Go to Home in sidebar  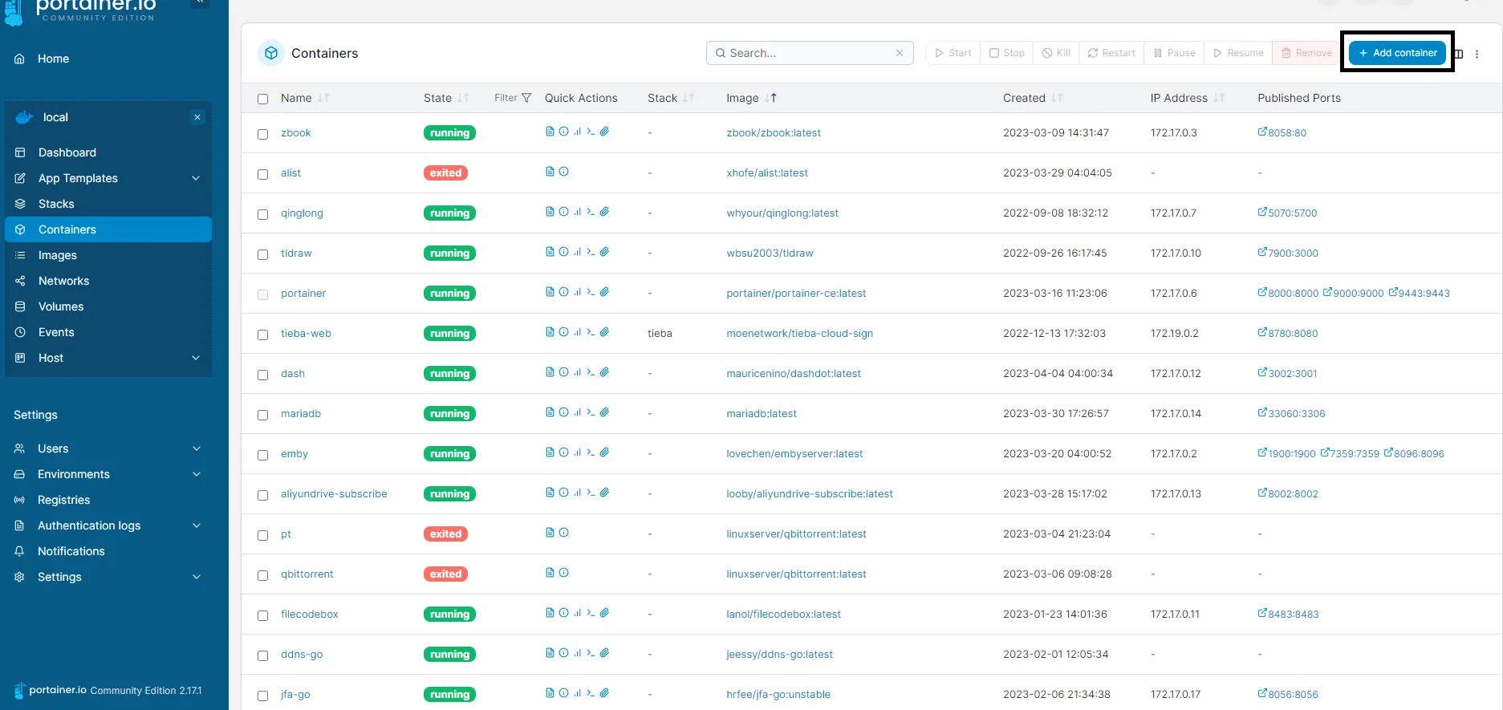point(53,59)
